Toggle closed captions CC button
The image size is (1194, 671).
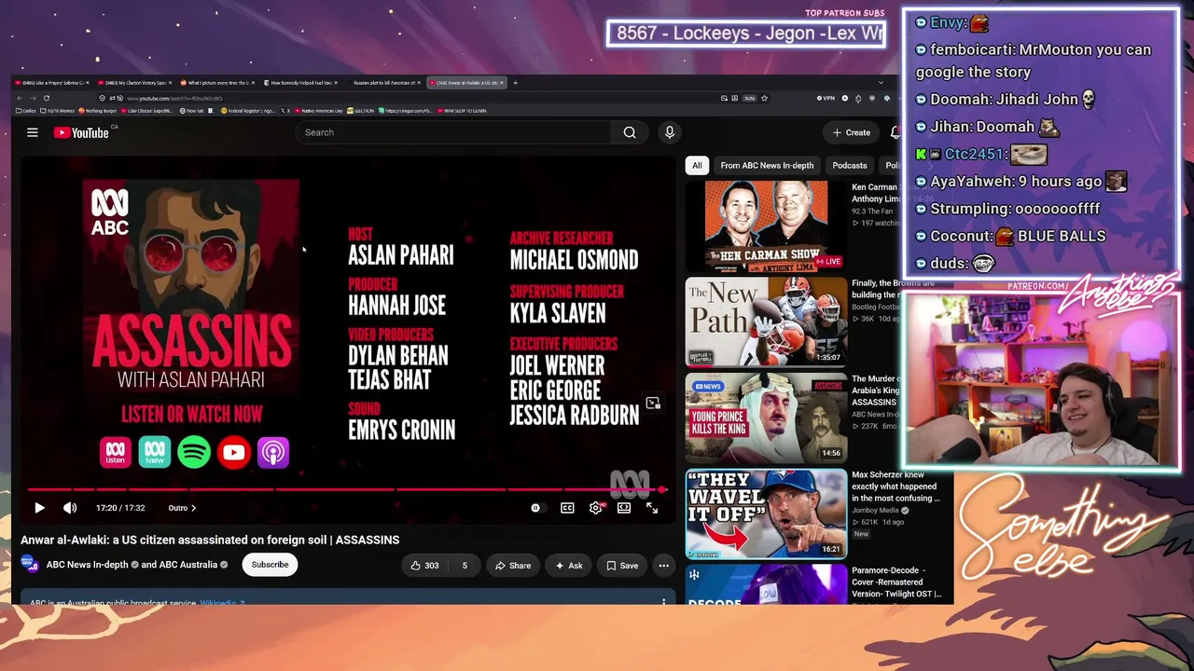click(x=567, y=508)
